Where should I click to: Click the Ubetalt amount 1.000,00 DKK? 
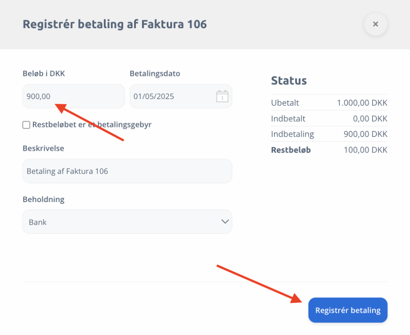[362, 103]
